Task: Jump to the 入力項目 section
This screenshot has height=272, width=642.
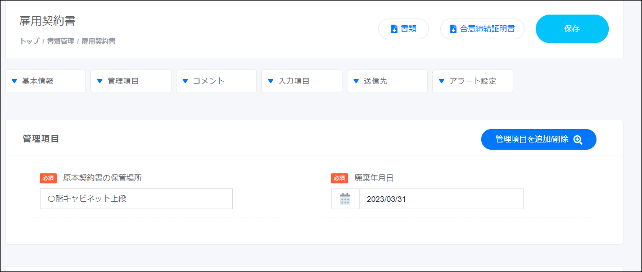Action: click(302, 81)
